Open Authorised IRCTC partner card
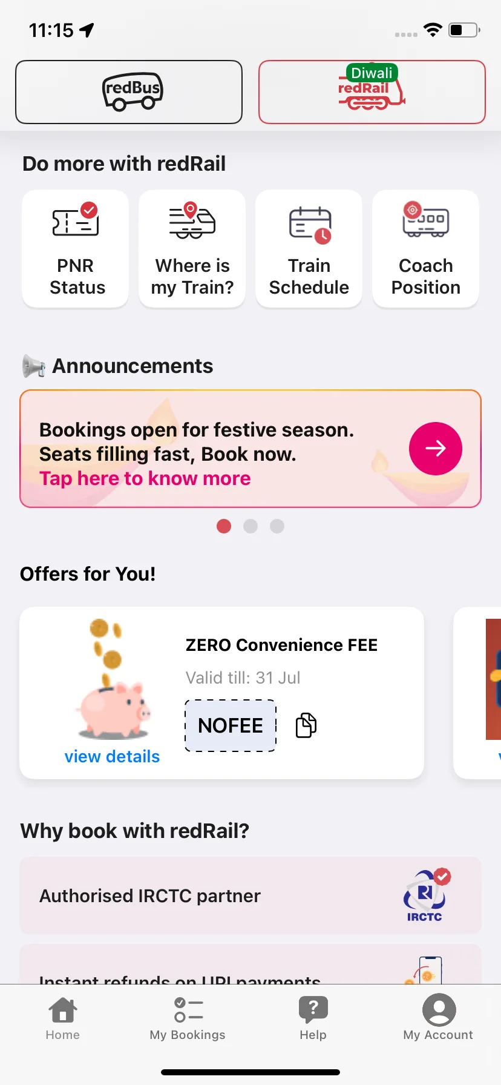This screenshot has width=501, height=1085. pyautogui.click(x=250, y=895)
